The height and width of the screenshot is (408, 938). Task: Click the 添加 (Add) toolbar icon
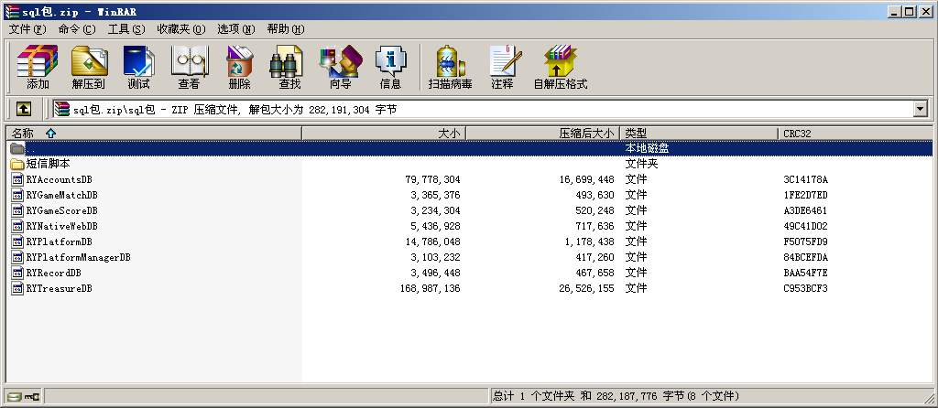pos(38,67)
